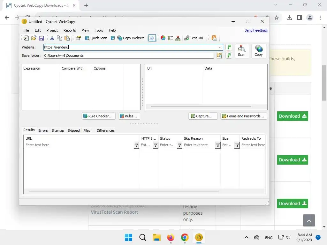Click the Send Feedback link

(x=256, y=30)
